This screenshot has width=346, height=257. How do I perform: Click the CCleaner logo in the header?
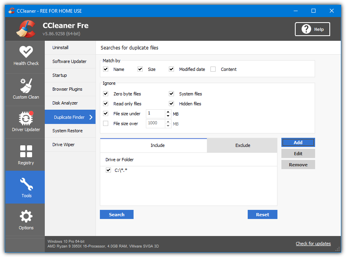click(26, 29)
